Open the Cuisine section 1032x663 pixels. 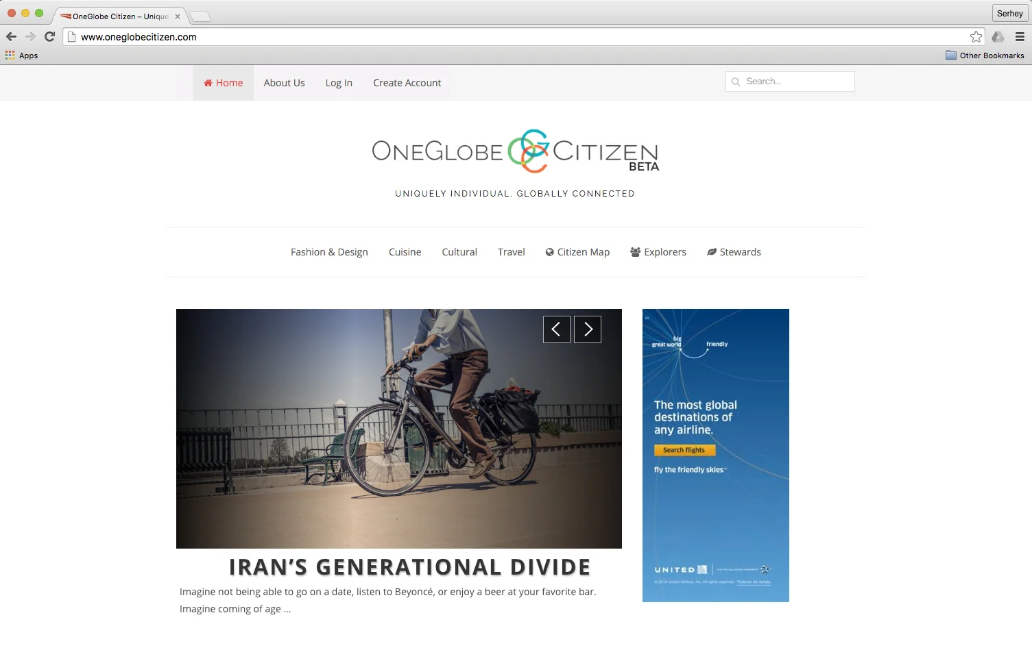tap(405, 252)
